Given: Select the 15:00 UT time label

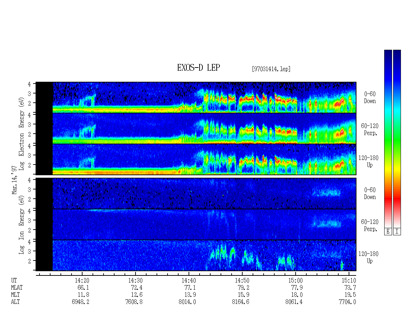Looking at the screenshot, I should coord(295,280).
